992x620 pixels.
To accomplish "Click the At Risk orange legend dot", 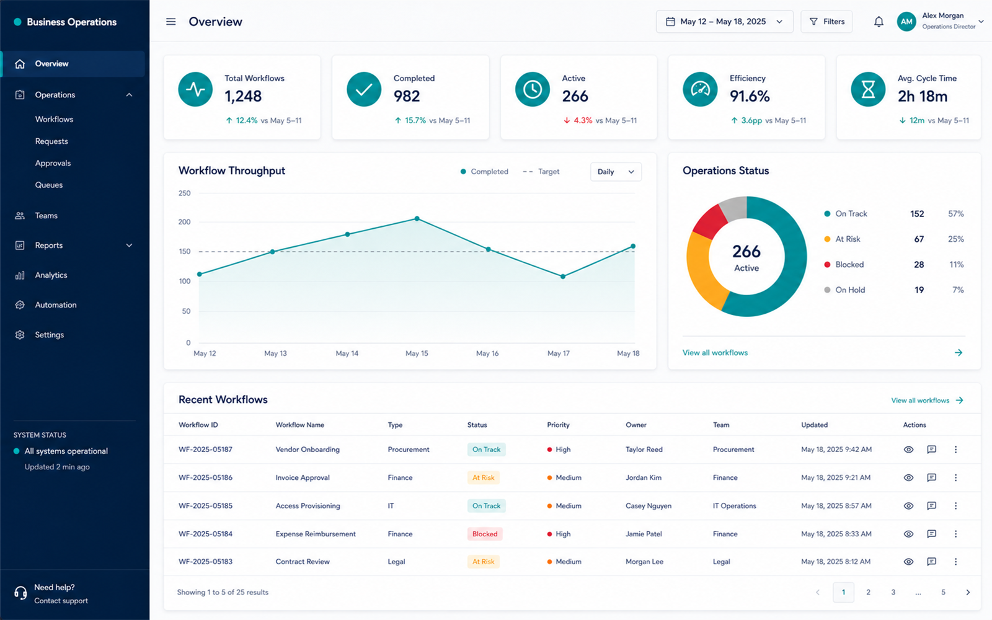I will [x=827, y=239].
